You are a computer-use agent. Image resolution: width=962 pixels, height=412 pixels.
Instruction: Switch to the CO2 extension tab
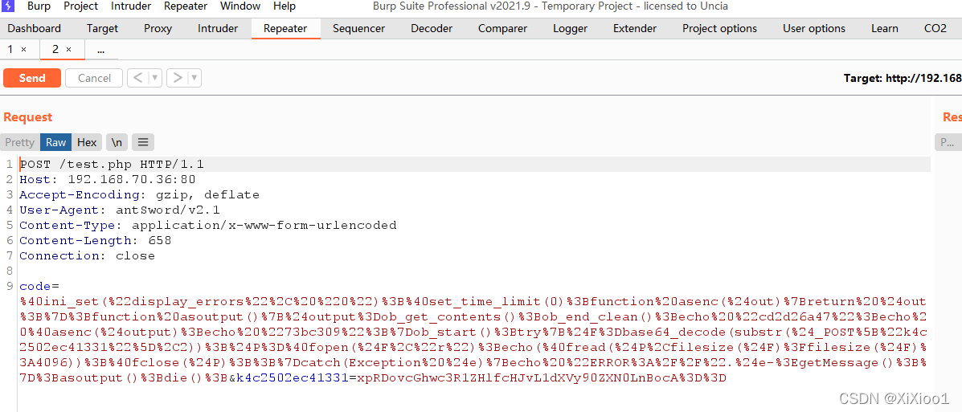(x=935, y=28)
